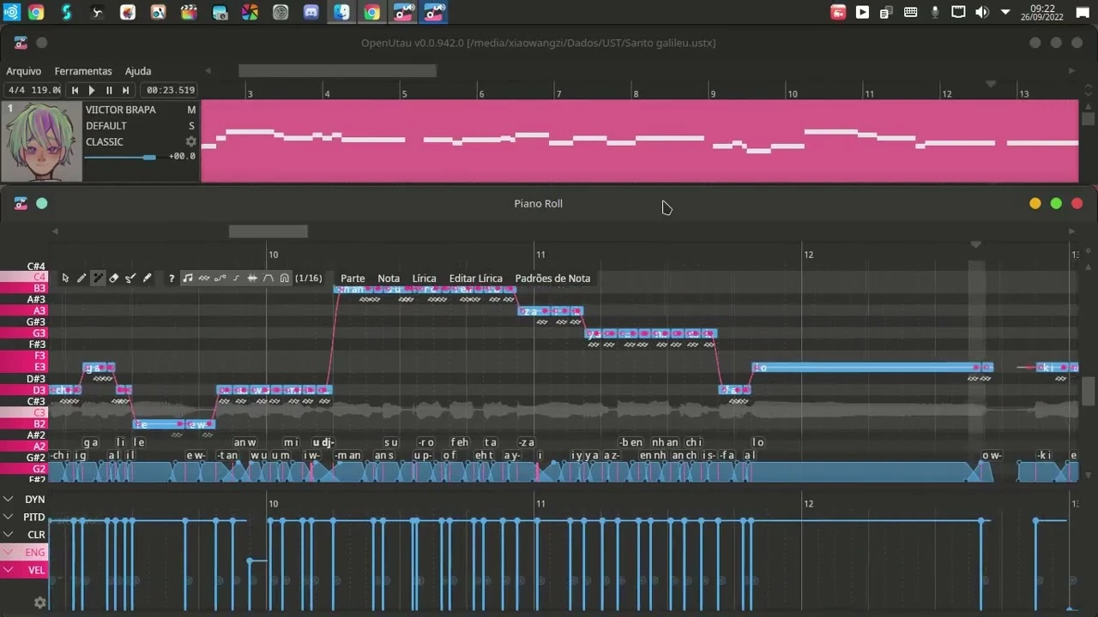
Task: Expand the DYN expression chevron
Action: (x=9, y=499)
